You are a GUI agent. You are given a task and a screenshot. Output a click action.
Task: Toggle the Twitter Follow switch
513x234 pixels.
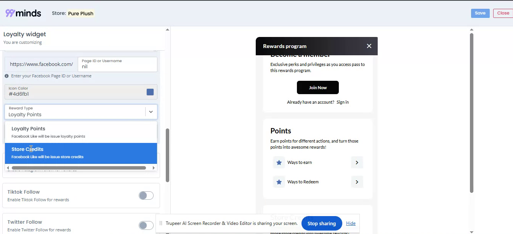[x=146, y=225]
